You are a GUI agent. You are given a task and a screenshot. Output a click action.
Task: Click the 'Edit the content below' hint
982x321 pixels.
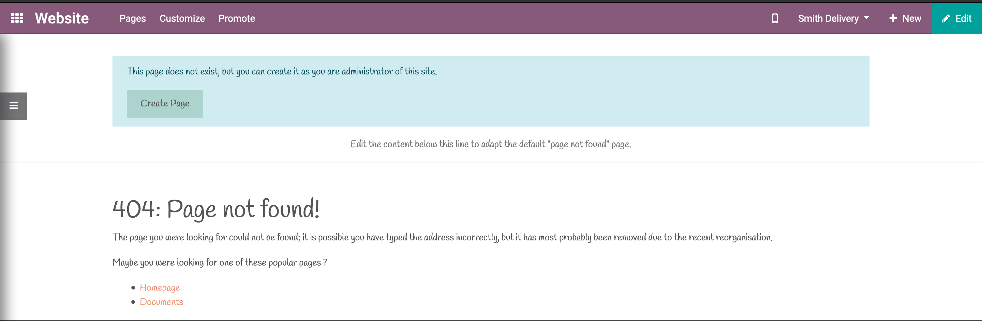(491, 144)
